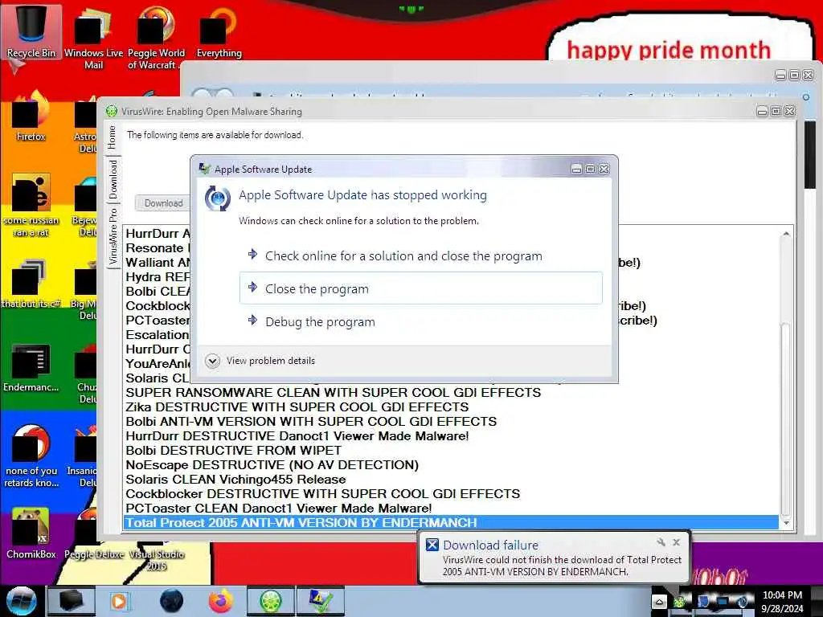Open the black box taskbar program
This screenshot has width=823, height=617.
click(72, 601)
